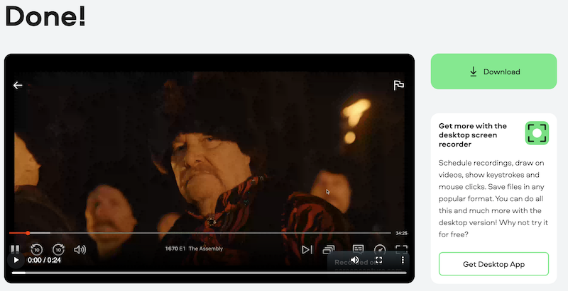Click the rewind 10 seconds icon
Image resolution: width=568 pixels, height=291 pixels.
tap(36, 249)
